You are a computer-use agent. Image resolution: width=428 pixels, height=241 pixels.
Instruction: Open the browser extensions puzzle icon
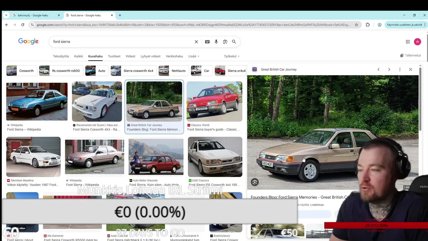pyautogui.click(x=368, y=25)
